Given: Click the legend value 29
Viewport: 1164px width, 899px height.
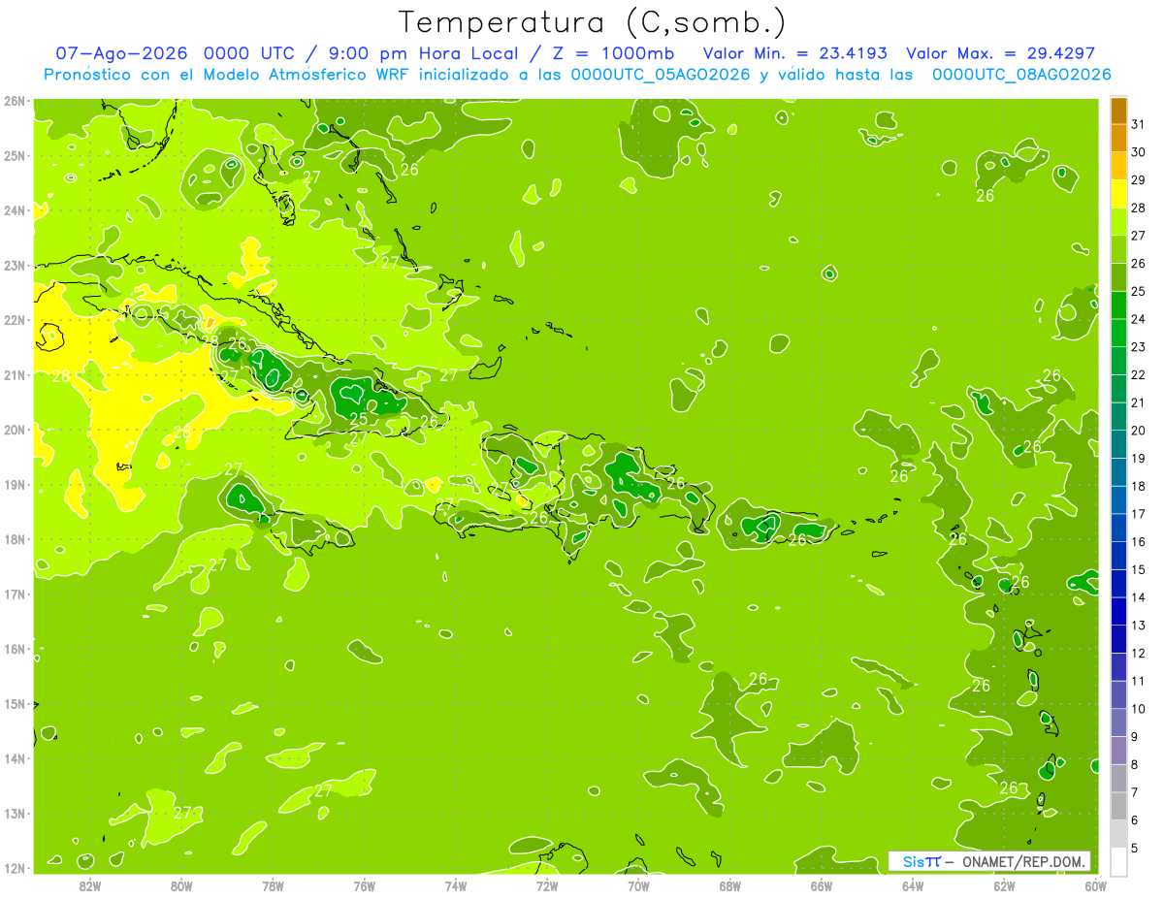Looking at the screenshot, I should click(x=1138, y=179).
